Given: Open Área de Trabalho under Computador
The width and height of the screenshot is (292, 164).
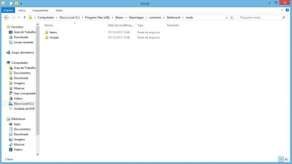Looking at the screenshot, I should 25,68.
